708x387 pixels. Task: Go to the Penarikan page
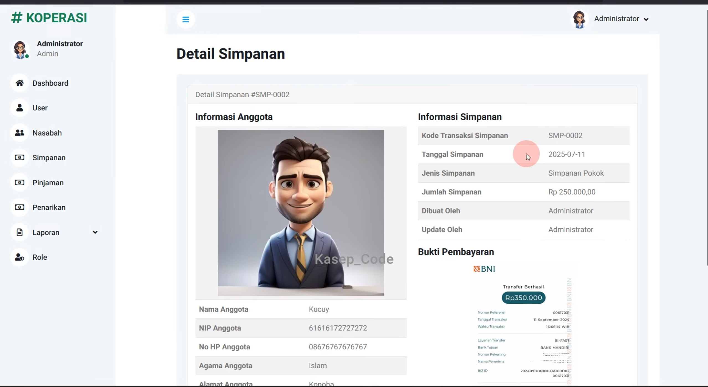(49, 207)
